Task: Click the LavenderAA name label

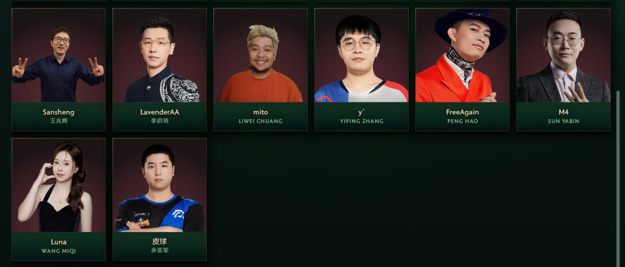Action: pyautogui.click(x=160, y=112)
